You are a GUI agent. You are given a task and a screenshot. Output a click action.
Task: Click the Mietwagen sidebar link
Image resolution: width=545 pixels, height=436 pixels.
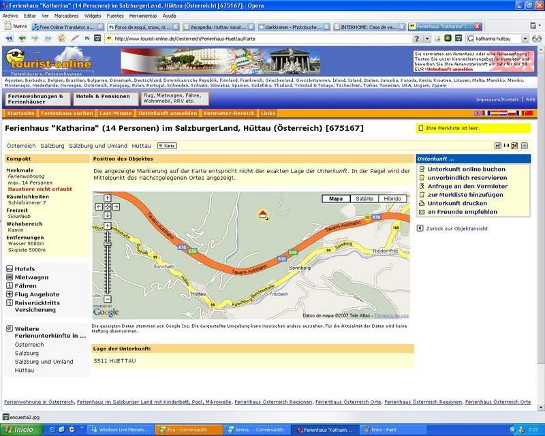31,277
